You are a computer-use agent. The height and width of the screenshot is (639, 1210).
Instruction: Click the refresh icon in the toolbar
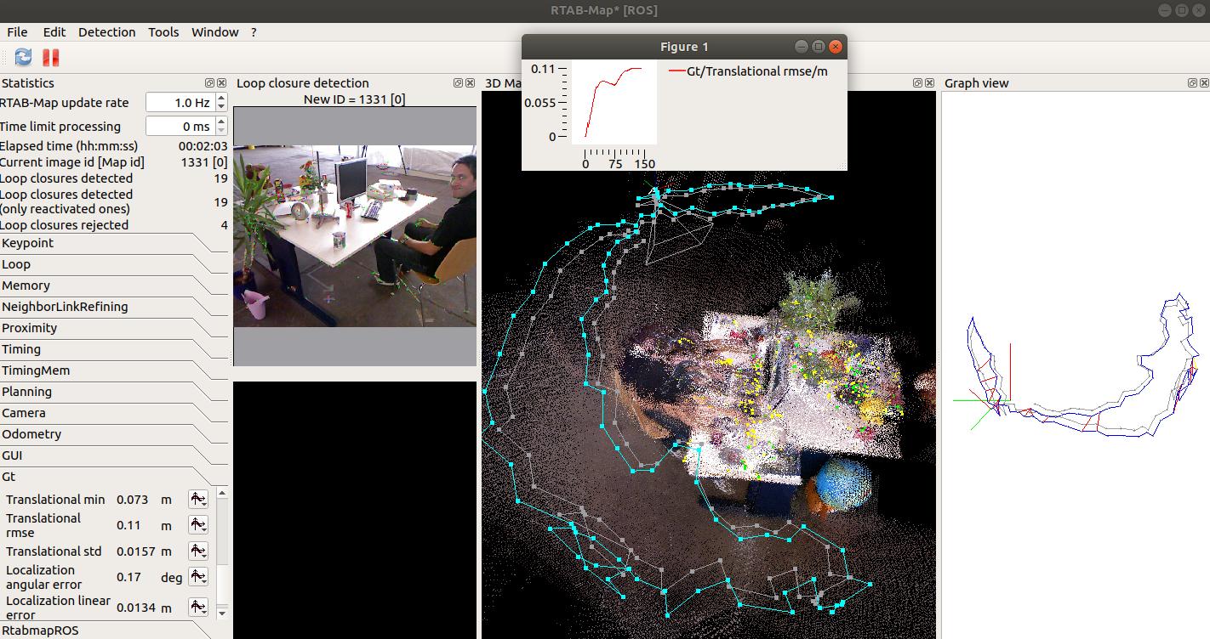point(22,57)
